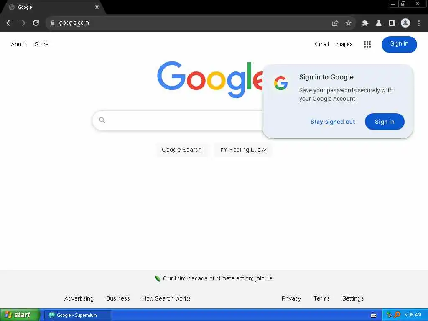Open the profile avatar icon in the toolbar
Image resolution: width=428 pixels, height=321 pixels.
pyautogui.click(x=405, y=23)
